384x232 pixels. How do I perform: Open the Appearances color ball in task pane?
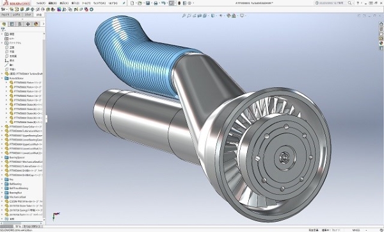pyautogui.click(x=381, y=44)
